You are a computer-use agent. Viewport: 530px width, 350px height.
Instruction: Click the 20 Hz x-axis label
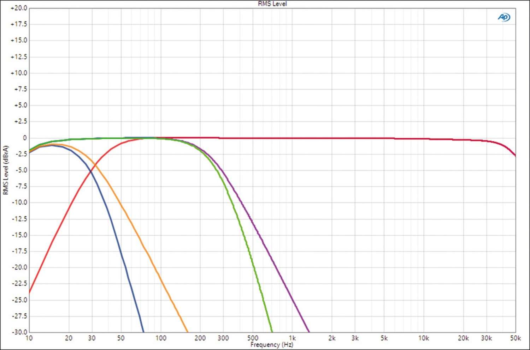(x=69, y=338)
